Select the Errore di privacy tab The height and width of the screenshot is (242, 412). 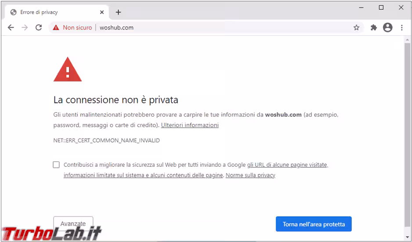[57, 12]
